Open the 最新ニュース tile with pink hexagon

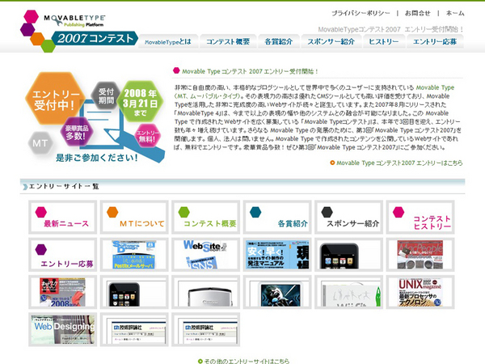click(62, 218)
